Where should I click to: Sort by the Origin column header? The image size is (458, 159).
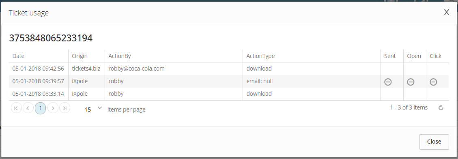click(x=80, y=56)
